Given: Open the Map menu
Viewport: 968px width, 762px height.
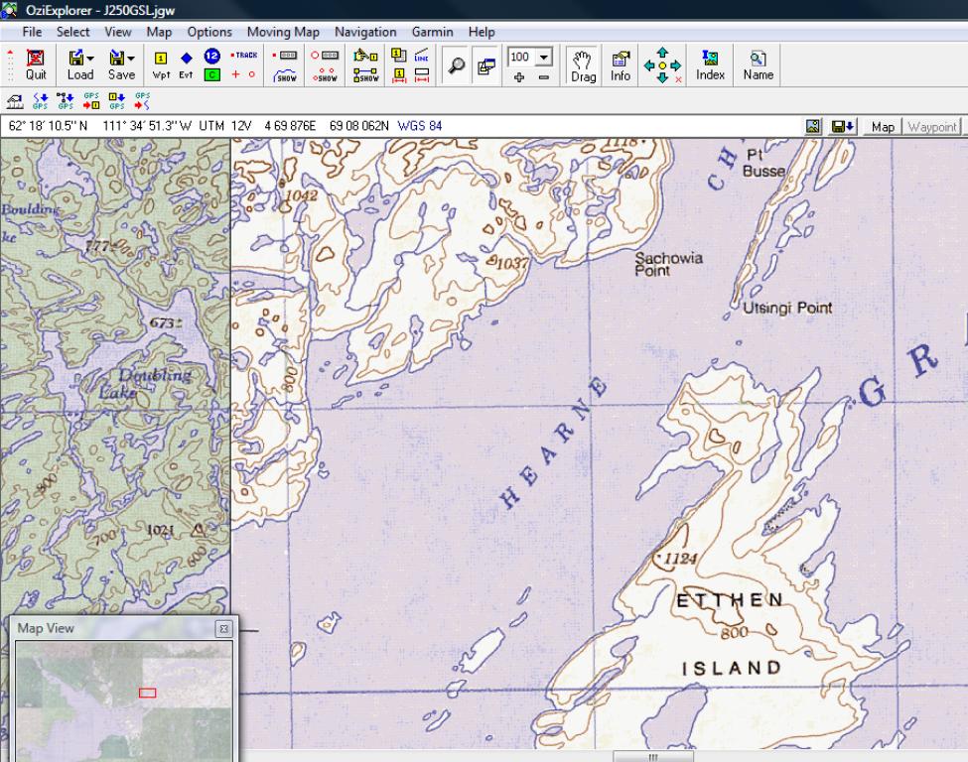Looking at the screenshot, I should click(159, 32).
